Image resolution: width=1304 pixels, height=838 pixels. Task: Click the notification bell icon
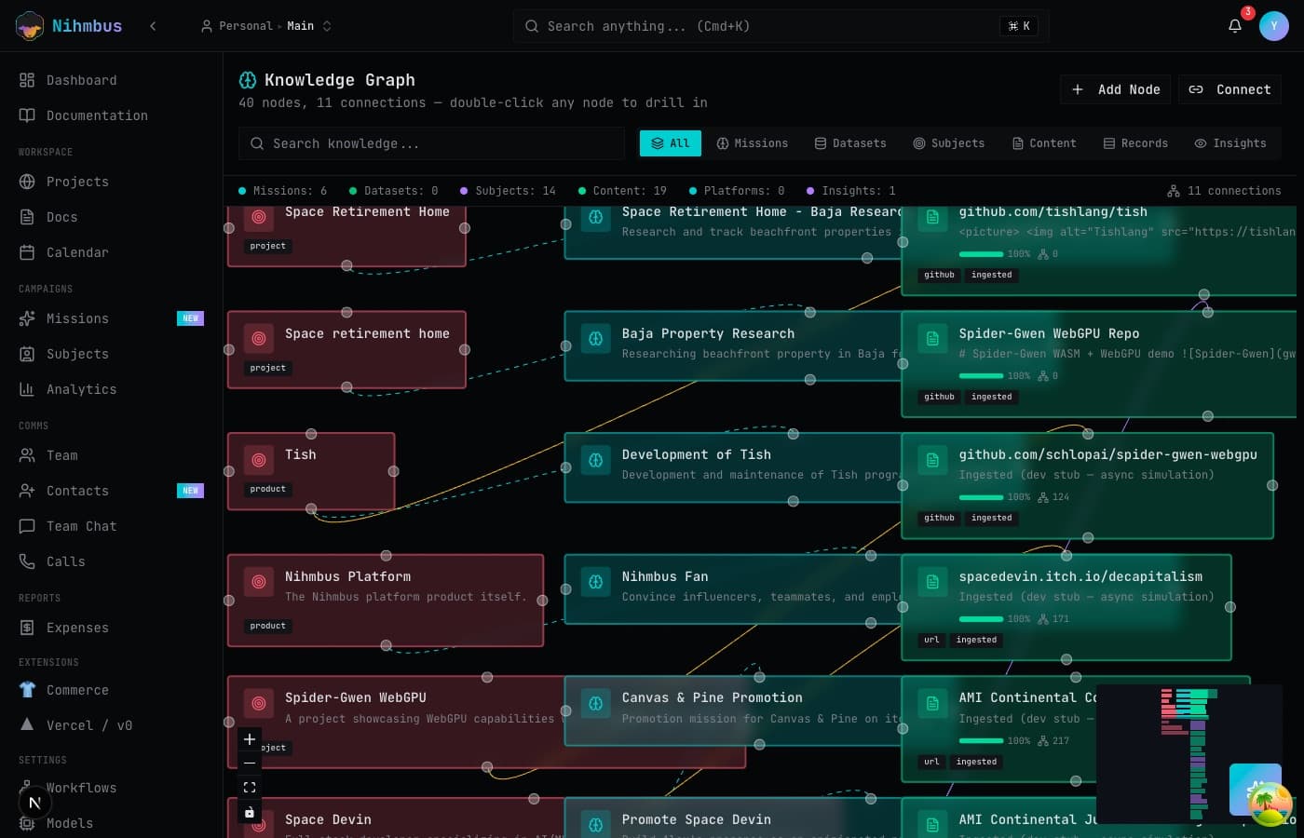point(1235,26)
